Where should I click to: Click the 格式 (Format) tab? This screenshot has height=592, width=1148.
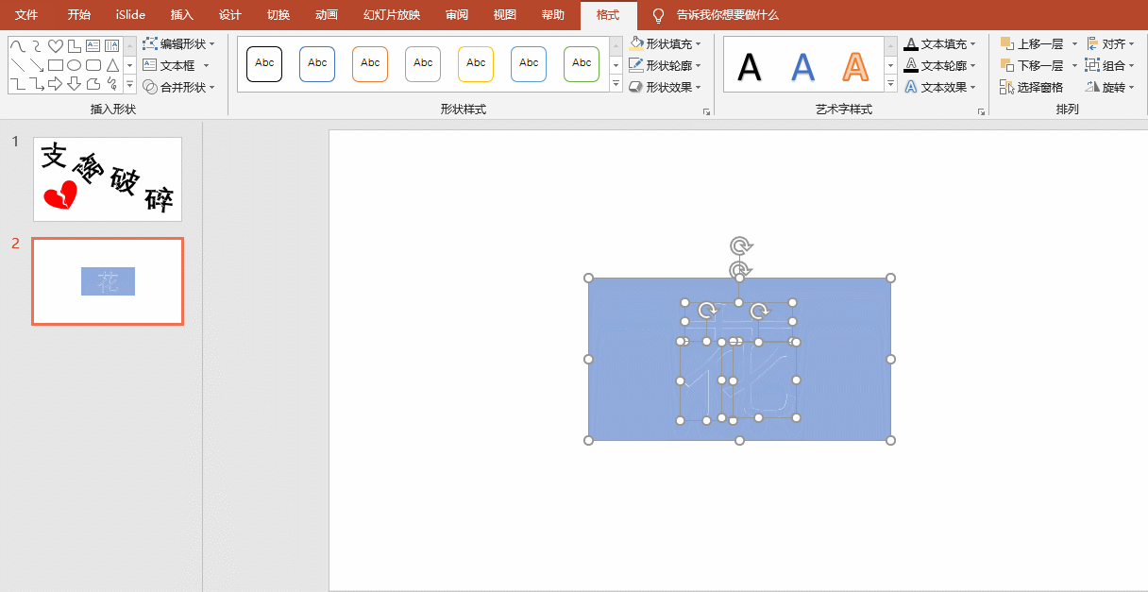tap(608, 15)
